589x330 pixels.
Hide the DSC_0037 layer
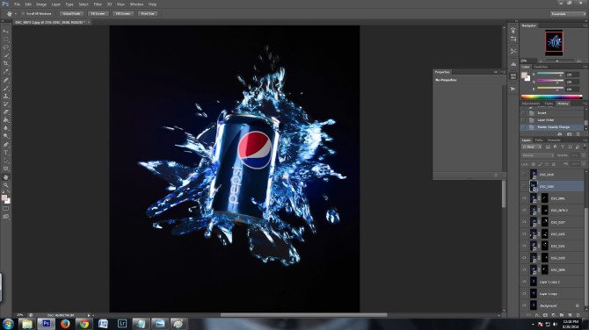click(524, 222)
